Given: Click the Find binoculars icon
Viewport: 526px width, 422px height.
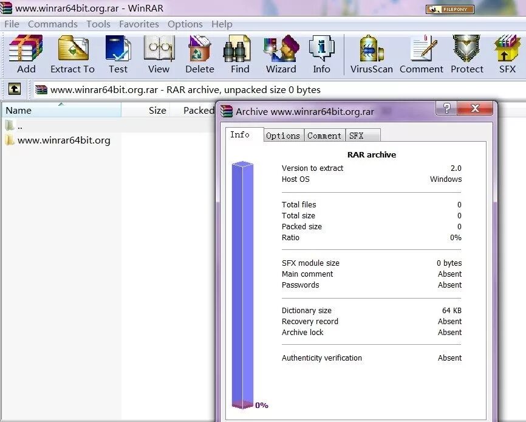Looking at the screenshot, I should click(x=237, y=49).
